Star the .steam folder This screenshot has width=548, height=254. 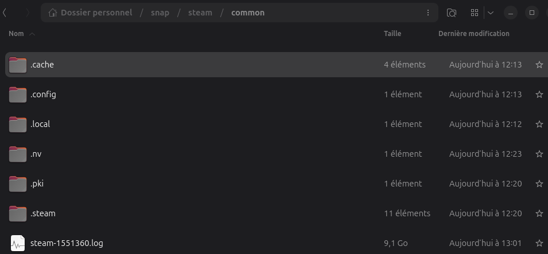pos(539,213)
